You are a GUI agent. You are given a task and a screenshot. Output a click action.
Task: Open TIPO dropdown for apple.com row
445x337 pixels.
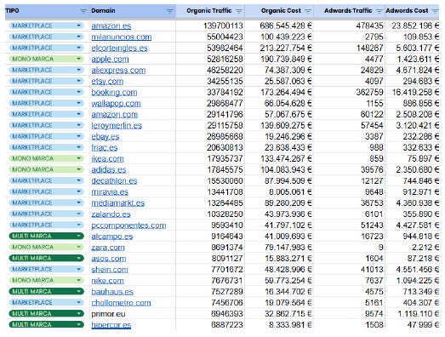(x=78, y=59)
